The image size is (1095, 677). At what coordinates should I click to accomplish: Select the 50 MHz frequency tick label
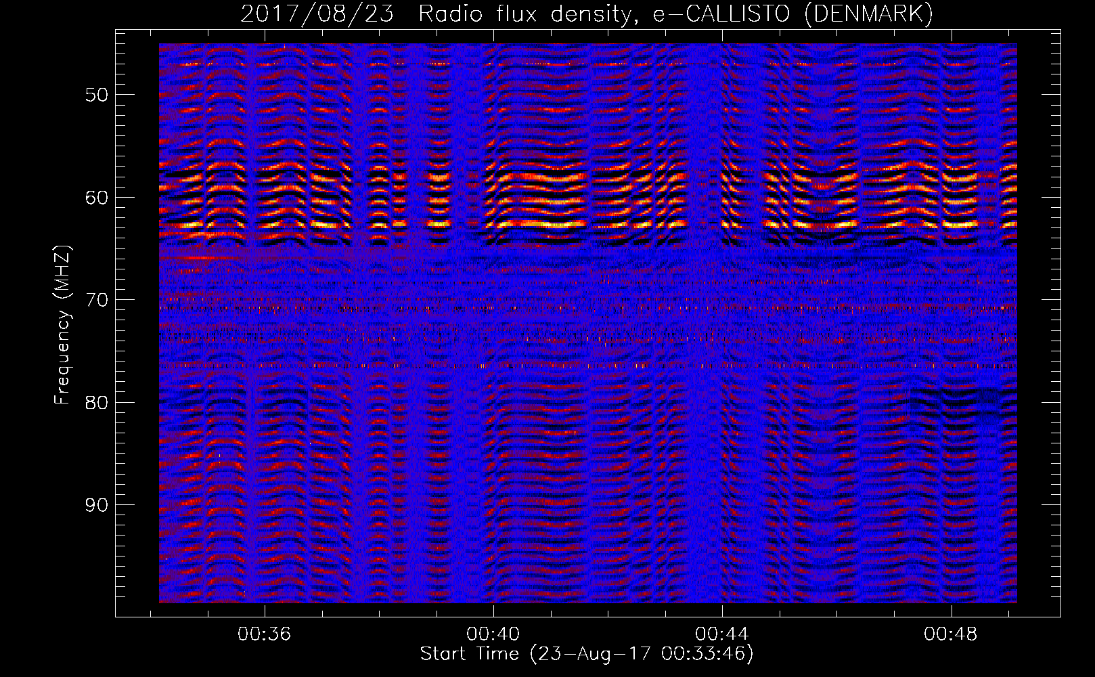(x=96, y=95)
